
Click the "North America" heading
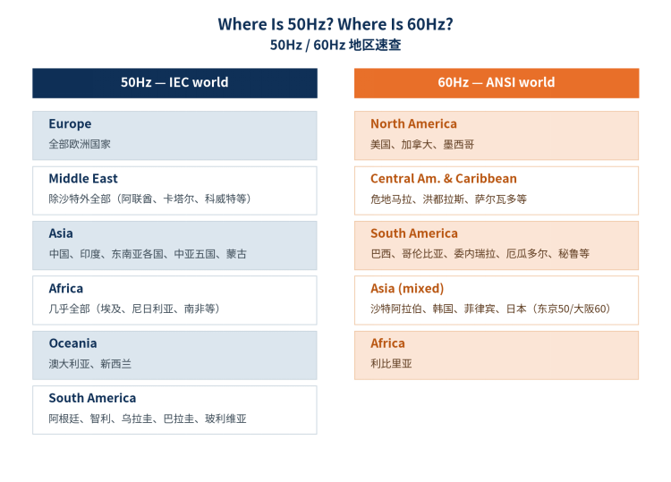[414, 124]
